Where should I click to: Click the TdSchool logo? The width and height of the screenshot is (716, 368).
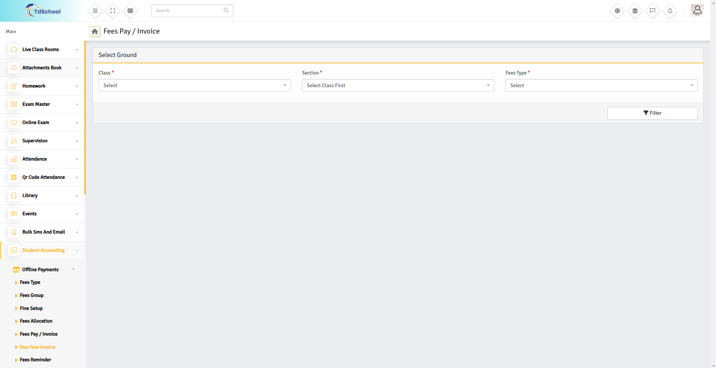click(x=43, y=11)
